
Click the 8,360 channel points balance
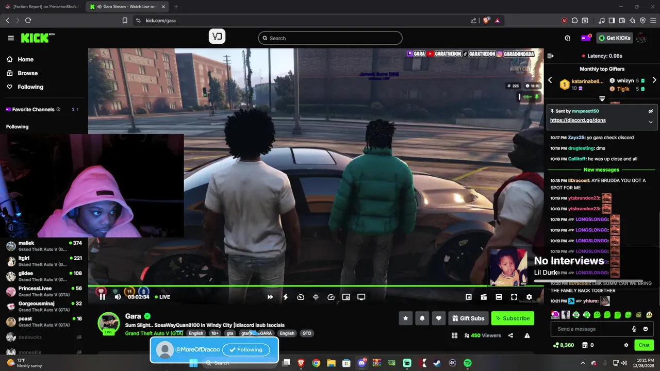click(x=563, y=345)
